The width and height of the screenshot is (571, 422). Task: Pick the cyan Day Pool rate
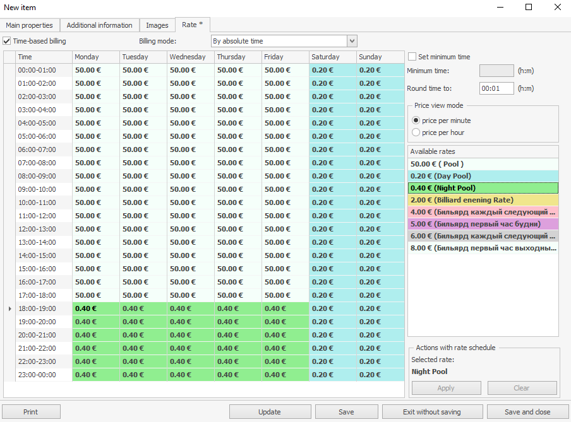pyautogui.click(x=483, y=176)
